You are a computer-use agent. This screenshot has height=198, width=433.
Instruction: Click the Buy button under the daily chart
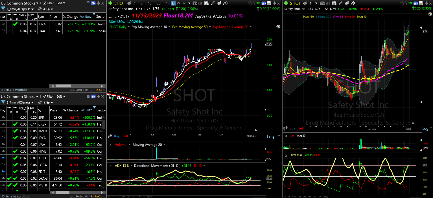(x=117, y=136)
